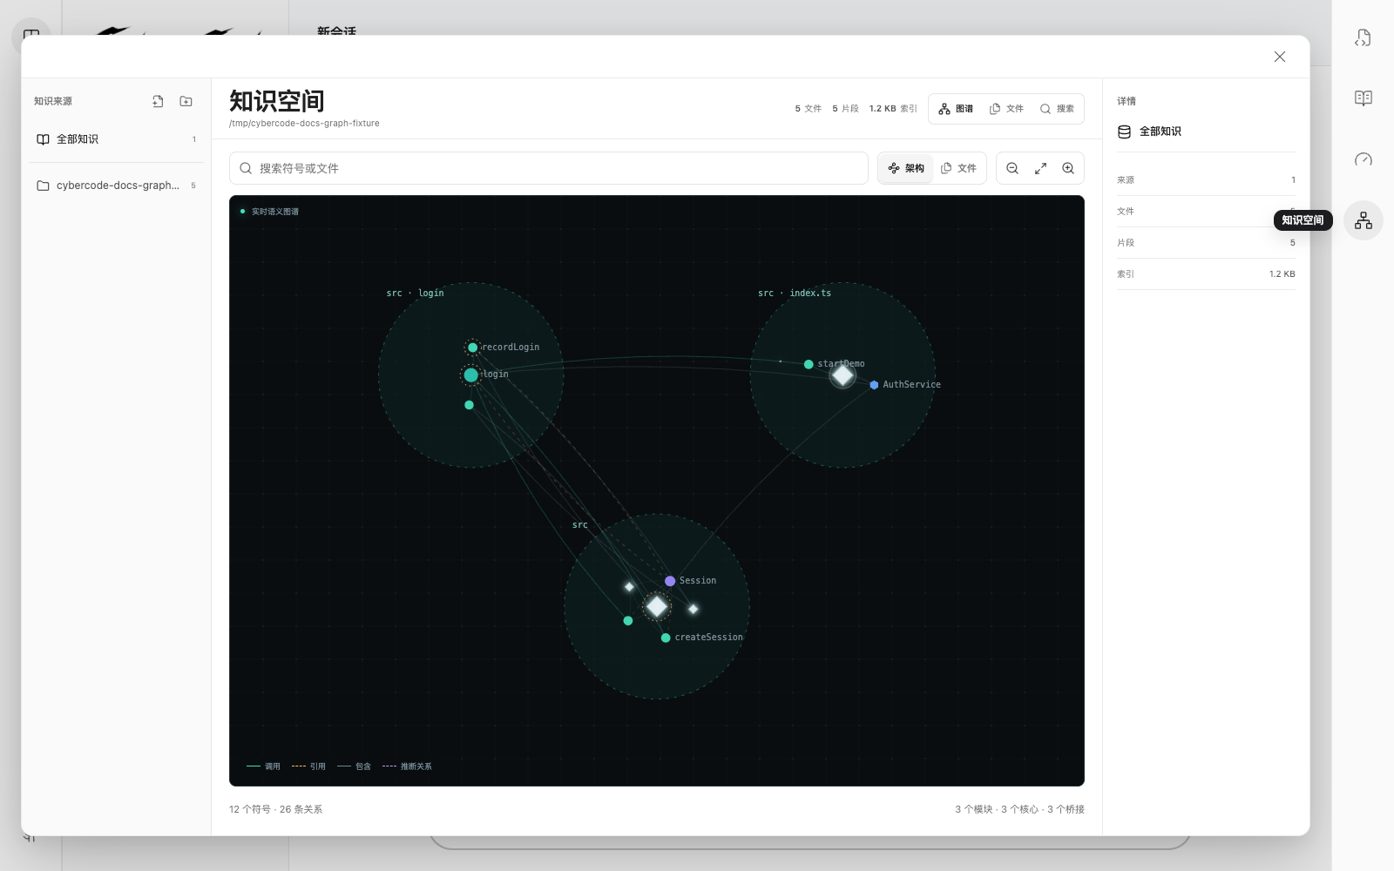This screenshot has width=1394, height=871.
Task: Click the Session node
Action: [670, 581]
